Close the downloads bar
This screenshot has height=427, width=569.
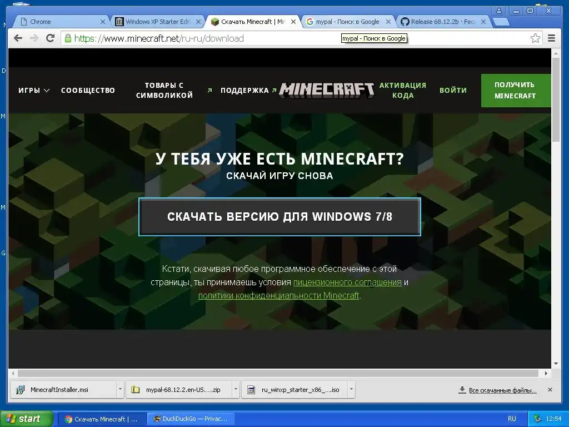click(x=550, y=390)
